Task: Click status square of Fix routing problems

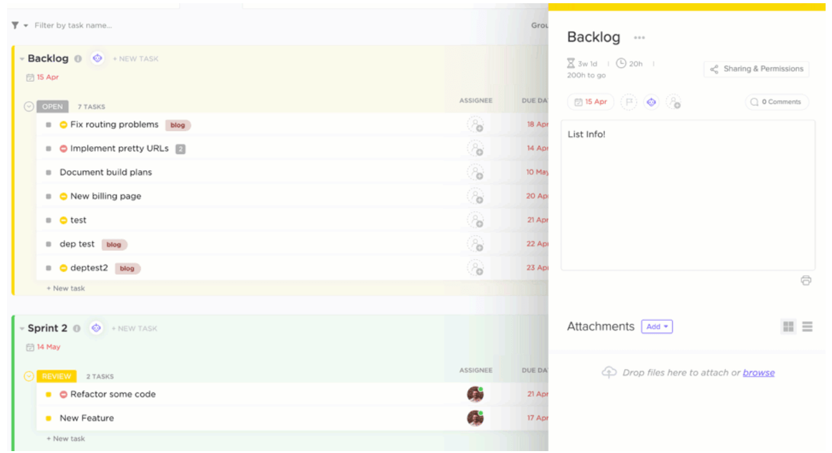Action: click(49, 125)
